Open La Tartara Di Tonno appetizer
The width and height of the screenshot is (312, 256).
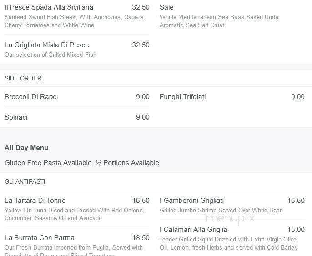(x=35, y=201)
